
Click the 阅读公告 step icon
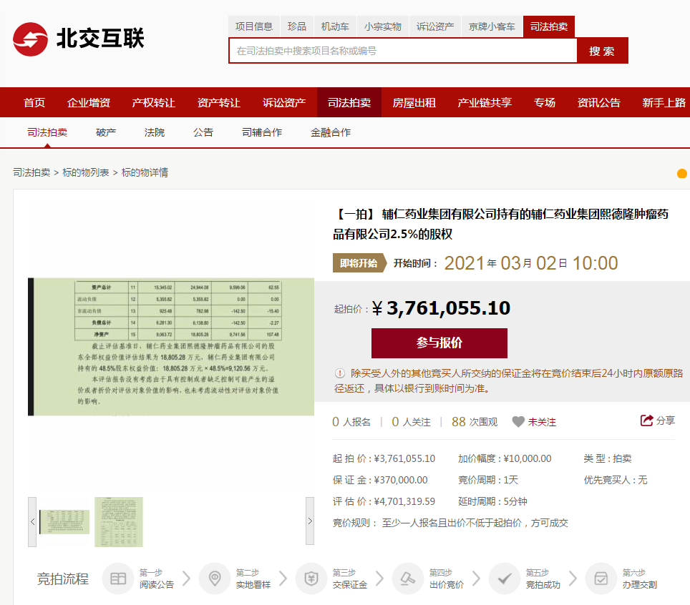coord(118,579)
